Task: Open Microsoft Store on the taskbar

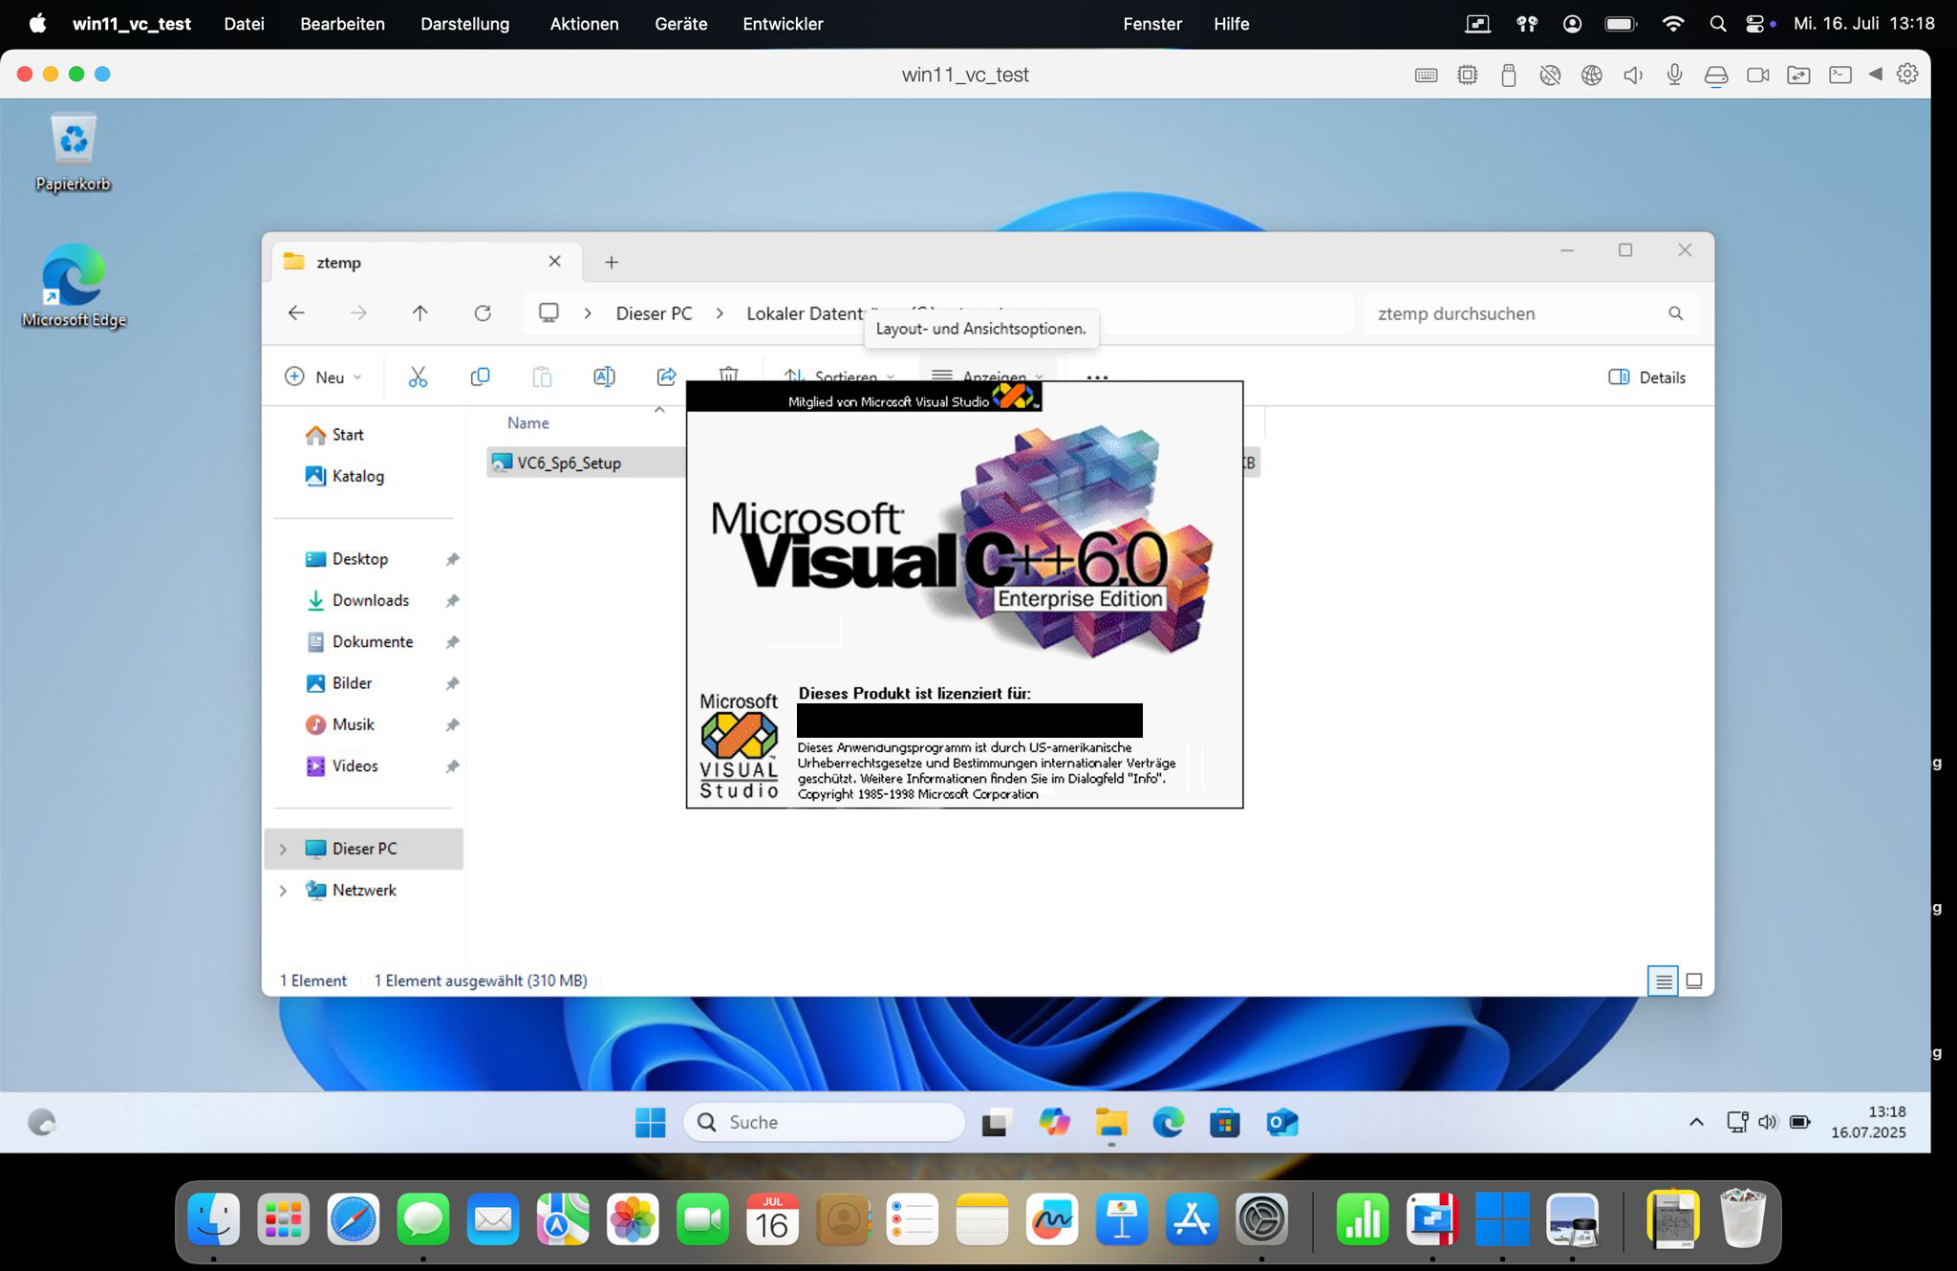Action: click(x=1224, y=1122)
